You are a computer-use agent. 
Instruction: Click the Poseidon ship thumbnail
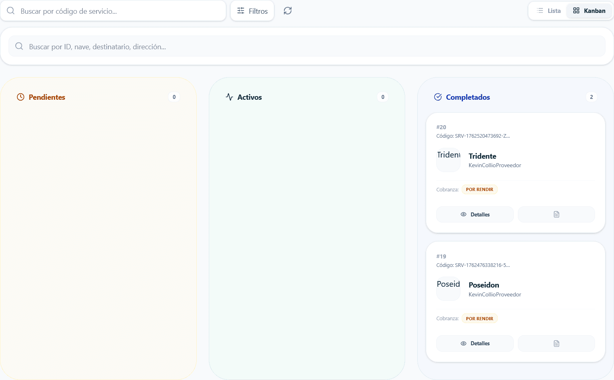click(x=448, y=289)
